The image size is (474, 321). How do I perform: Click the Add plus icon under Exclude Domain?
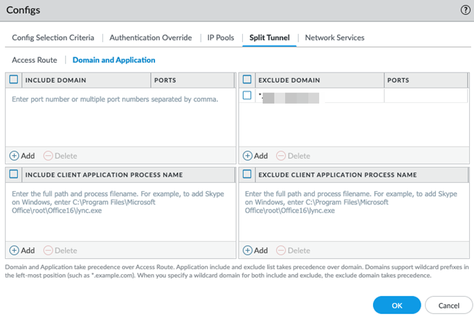coord(247,156)
